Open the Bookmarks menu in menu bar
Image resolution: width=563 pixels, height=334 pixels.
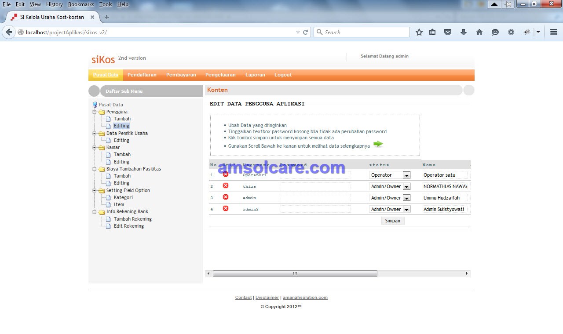pyautogui.click(x=81, y=4)
